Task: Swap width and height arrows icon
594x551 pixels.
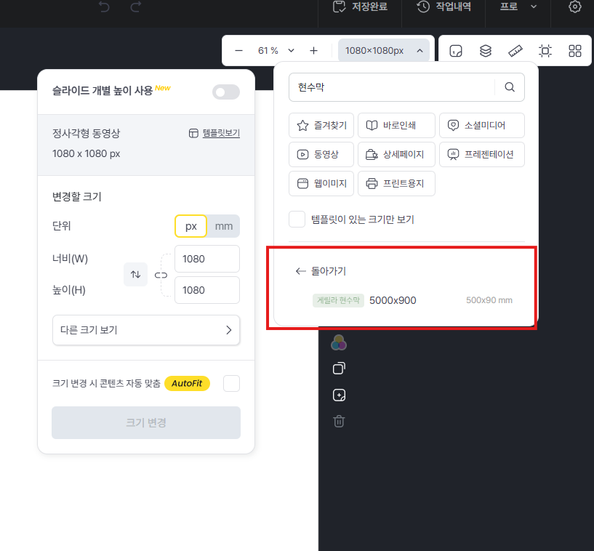Action: (136, 274)
